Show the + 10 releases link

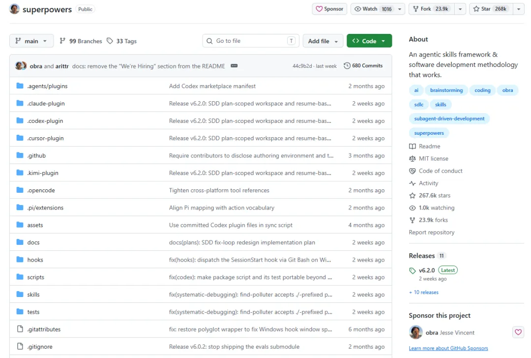(424, 292)
